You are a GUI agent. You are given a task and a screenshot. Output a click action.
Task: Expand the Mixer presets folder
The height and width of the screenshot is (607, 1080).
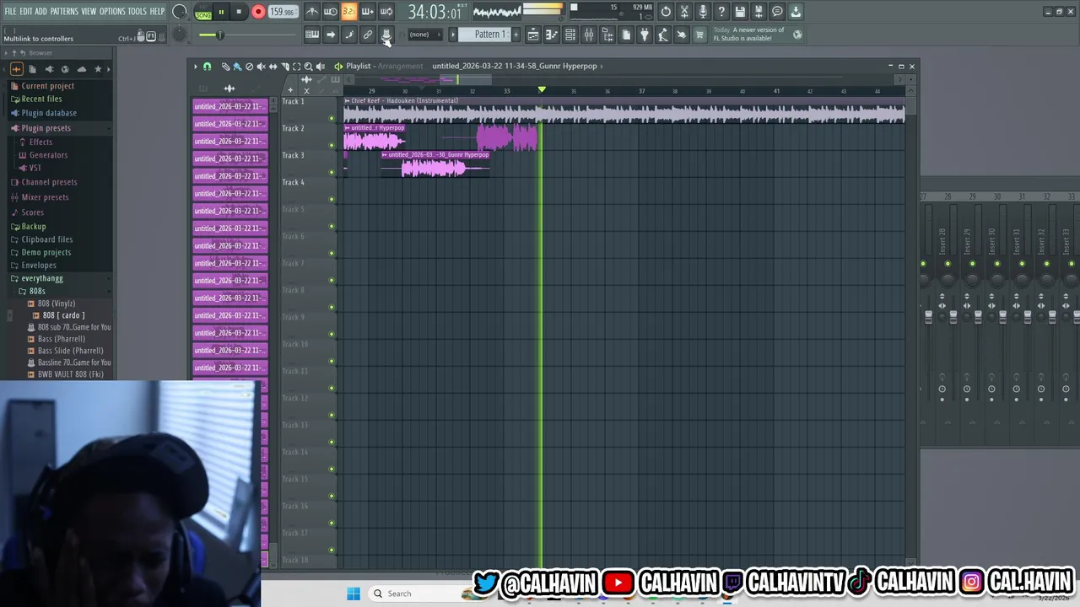45,197
